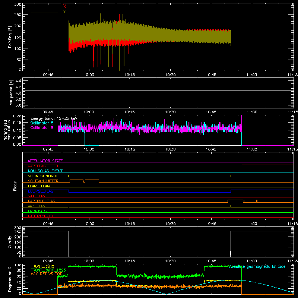Click the SC_TRANSMITTER flag label
This screenshot has height=298, width=298.
(x=43, y=181)
